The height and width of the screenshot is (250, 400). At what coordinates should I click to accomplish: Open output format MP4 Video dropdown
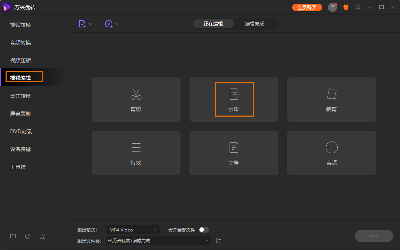click(x=133, y=230)
